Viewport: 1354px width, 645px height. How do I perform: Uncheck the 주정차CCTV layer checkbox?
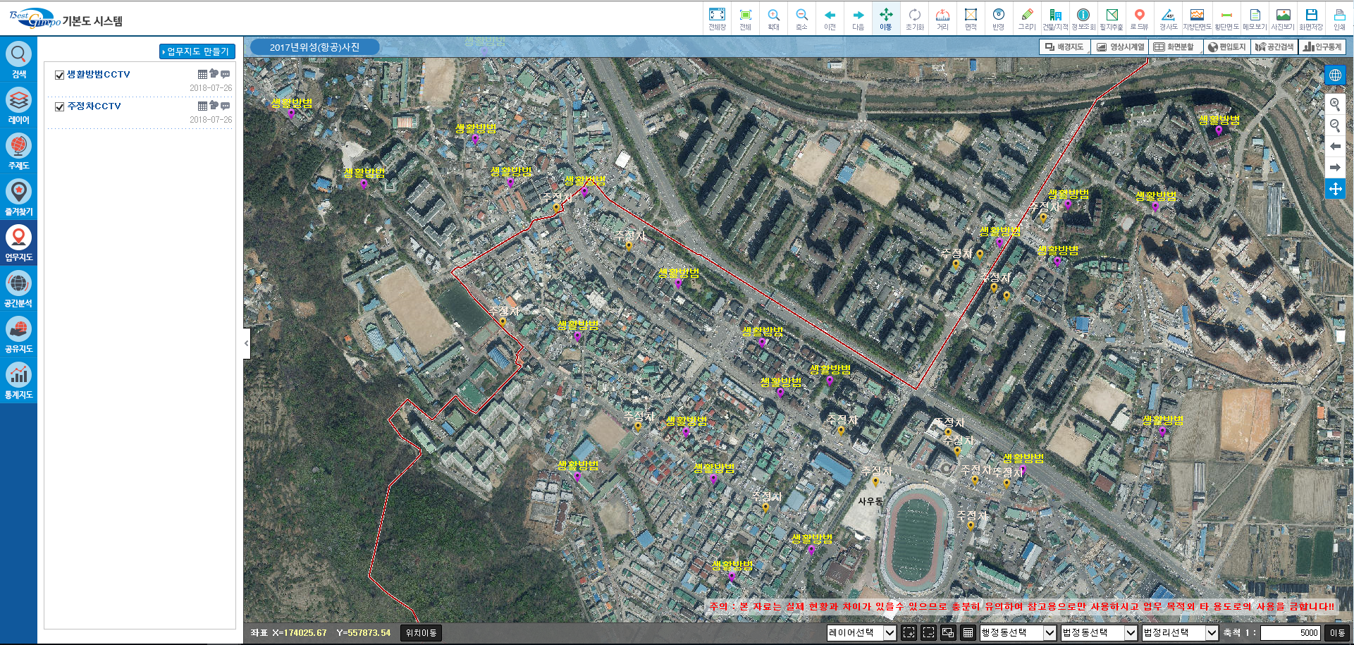pyautogui.click(x=60, y=106)
